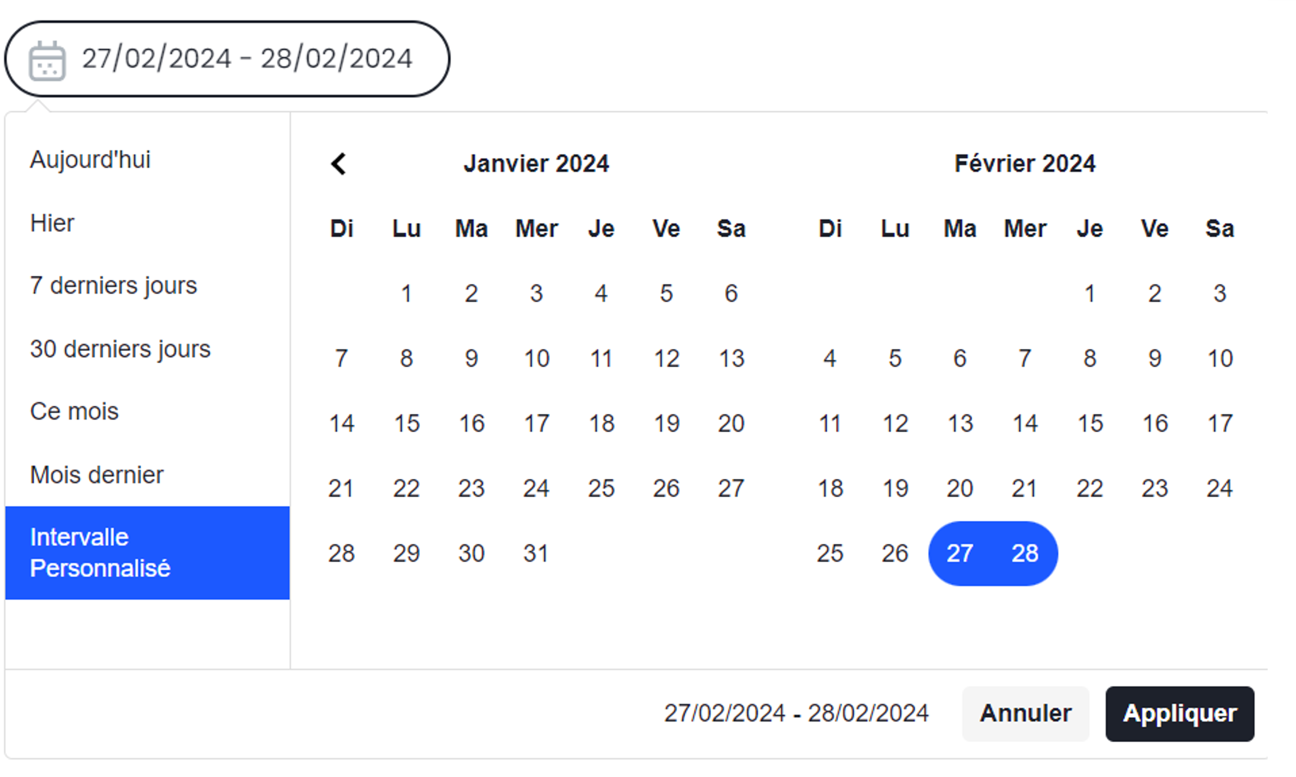The image size is (1296, 777).
Task: Go to previous month with left chevron
Action: point(338,164)
